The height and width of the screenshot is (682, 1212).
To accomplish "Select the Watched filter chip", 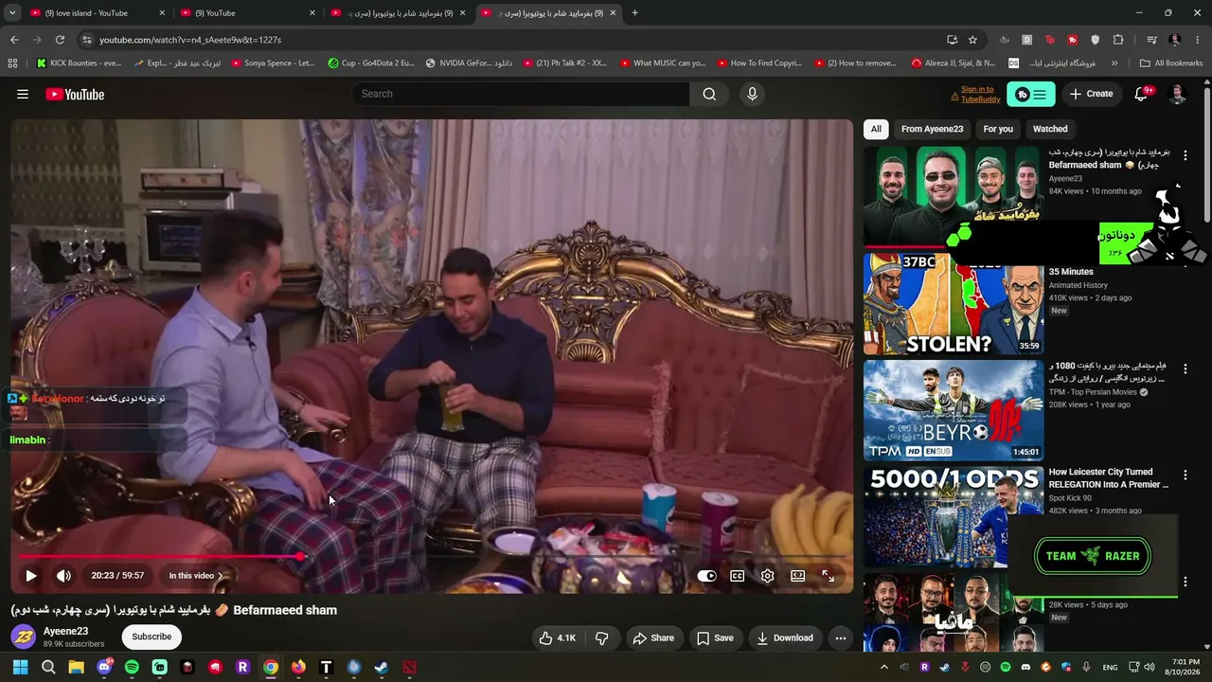I will [x=1050, y=129].
